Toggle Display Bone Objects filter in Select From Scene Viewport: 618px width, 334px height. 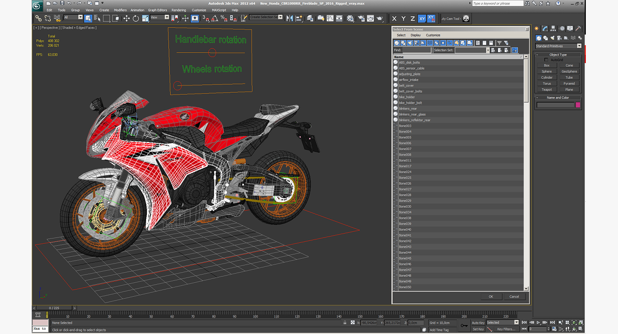pyautogui.click(x=450, y=43)
